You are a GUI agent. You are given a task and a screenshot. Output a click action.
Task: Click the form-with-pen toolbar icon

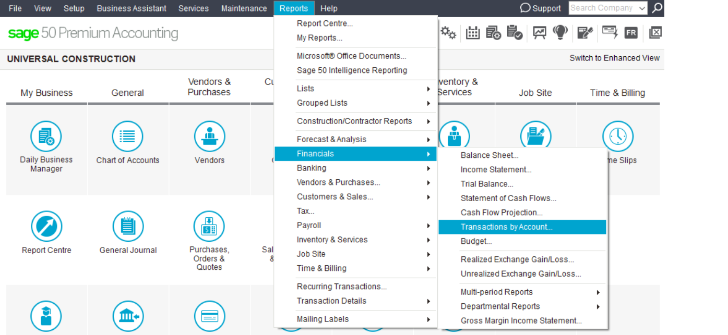point(585,33)
